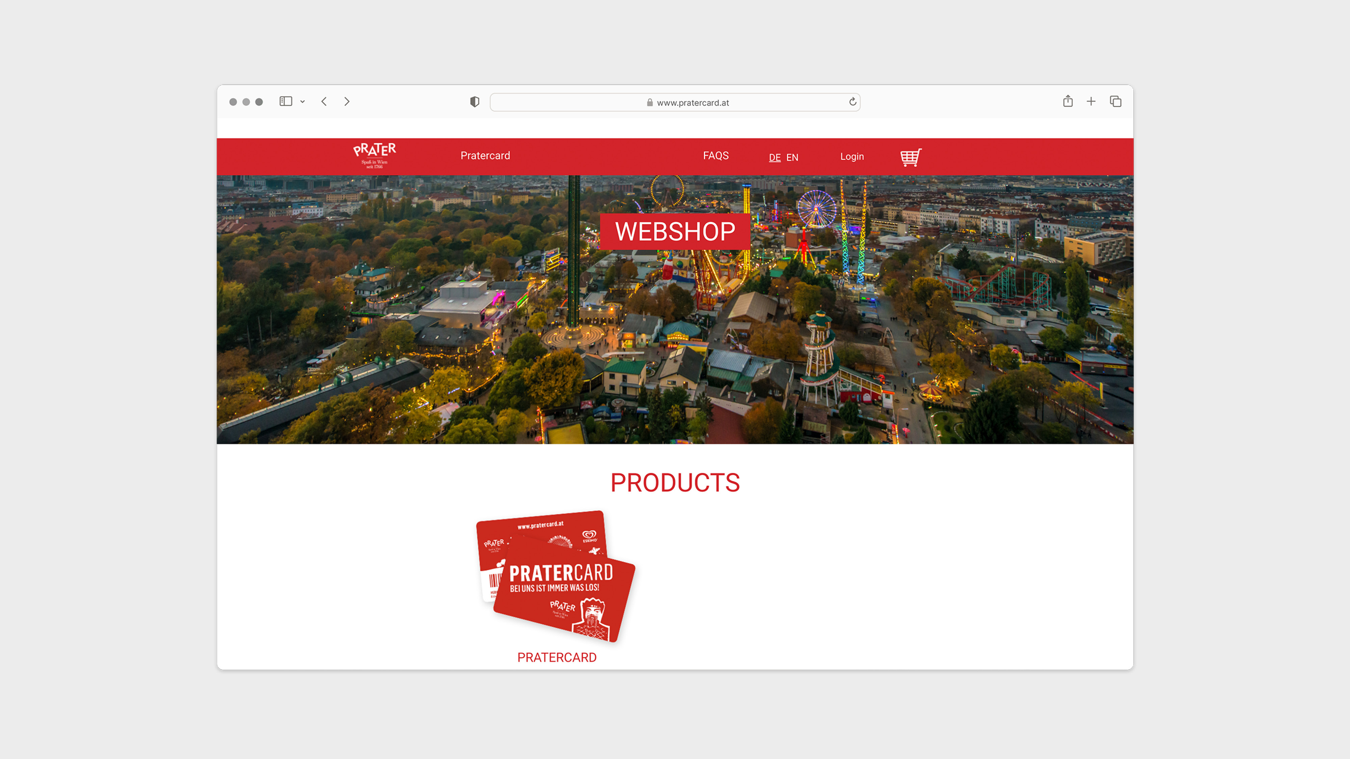Open the PRATERCARD product title link
1350x759 pixels.
[x=557, y=657]
